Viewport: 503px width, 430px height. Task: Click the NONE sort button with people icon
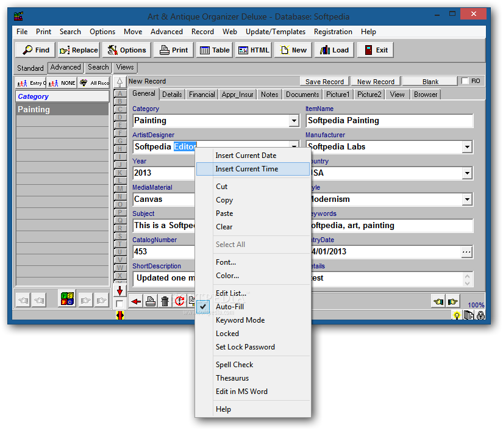pyautogui.click(x=62, y=83)
